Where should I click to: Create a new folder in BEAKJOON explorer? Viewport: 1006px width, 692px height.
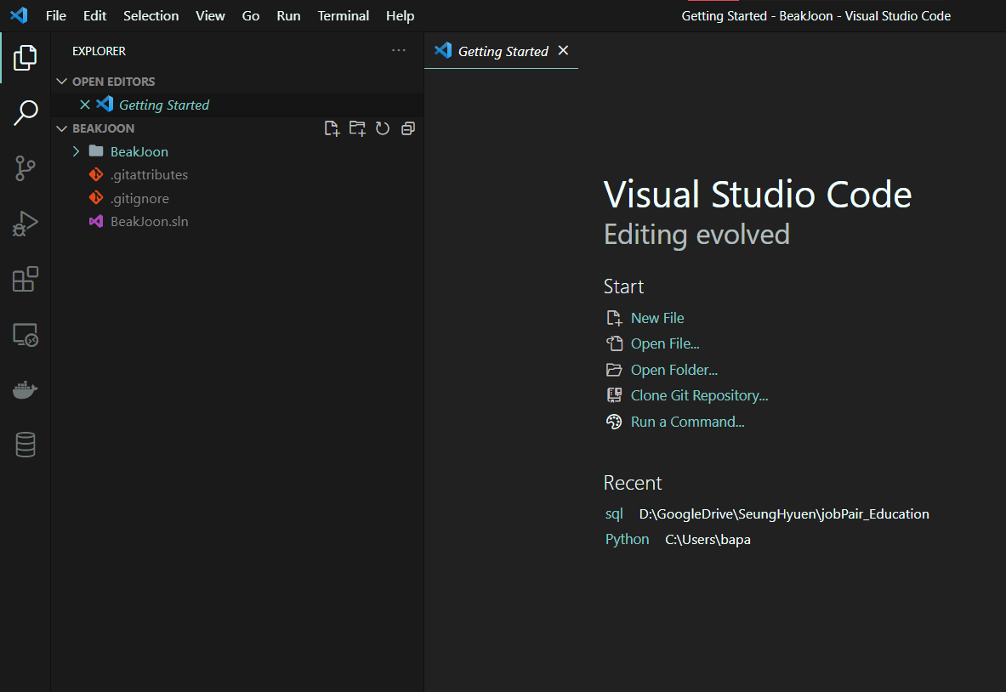tap(357, 128)
